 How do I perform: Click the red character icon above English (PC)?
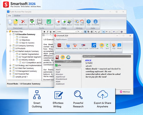tap(57, 57)
